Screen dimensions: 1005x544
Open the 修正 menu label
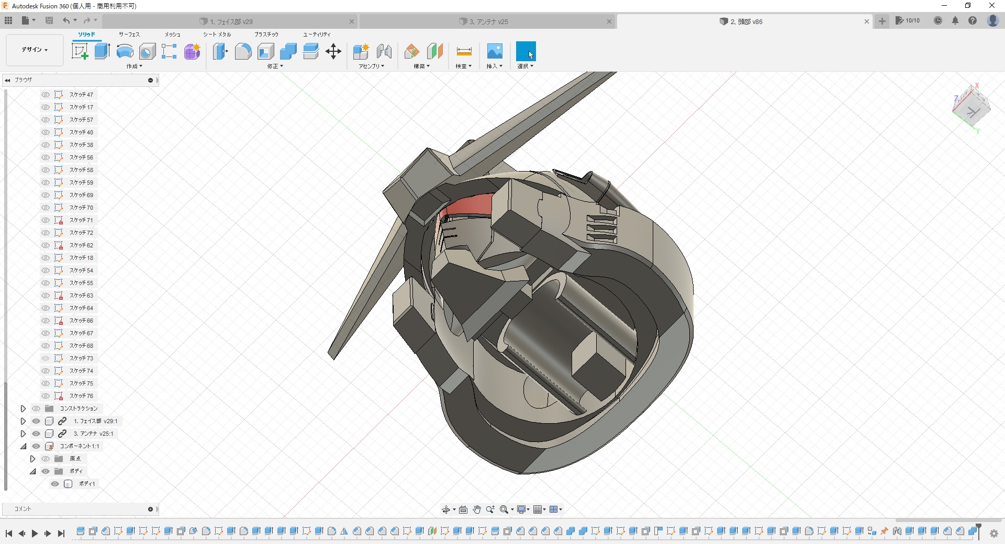[275, 66]
